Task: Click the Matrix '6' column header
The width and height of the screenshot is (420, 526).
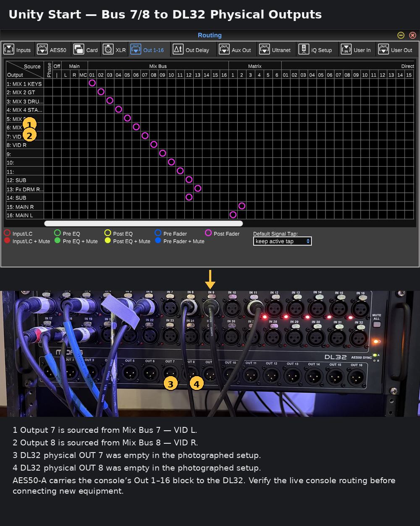Action: (277, 75)
